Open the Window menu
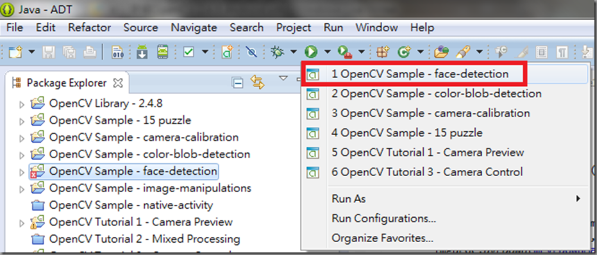The height and width of the screenshot is (255, 597). 376,28
